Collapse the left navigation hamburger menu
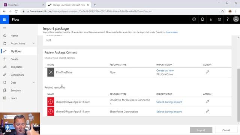240x135 pixels. [x=4, y=27]
